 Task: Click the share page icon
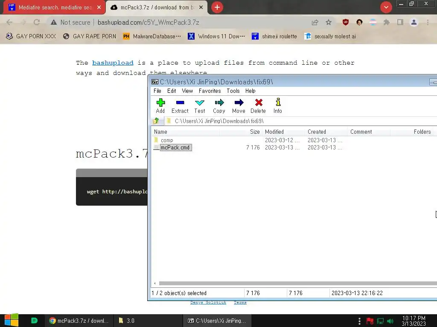[x=315, y=22]
